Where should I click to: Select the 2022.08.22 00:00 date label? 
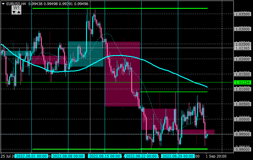(x=141, y=156)
